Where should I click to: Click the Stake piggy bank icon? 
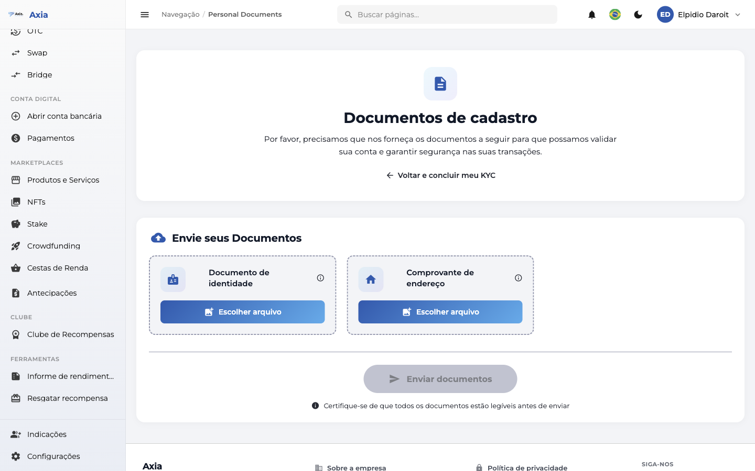16,224
